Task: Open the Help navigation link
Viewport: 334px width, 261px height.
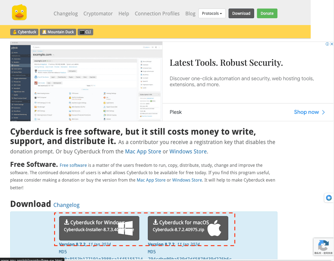Action: 124,14
